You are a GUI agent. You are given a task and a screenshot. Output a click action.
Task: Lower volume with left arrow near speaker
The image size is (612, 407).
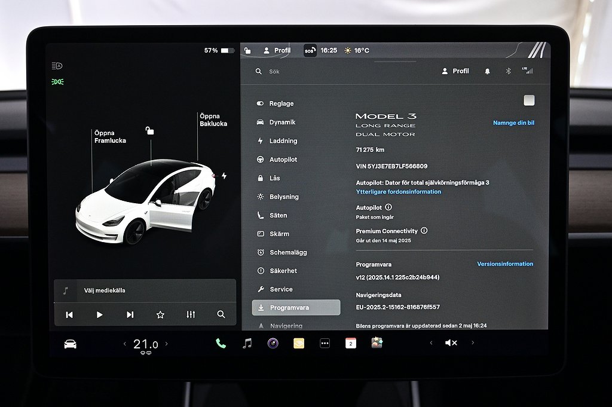click(x=431, y=343)
